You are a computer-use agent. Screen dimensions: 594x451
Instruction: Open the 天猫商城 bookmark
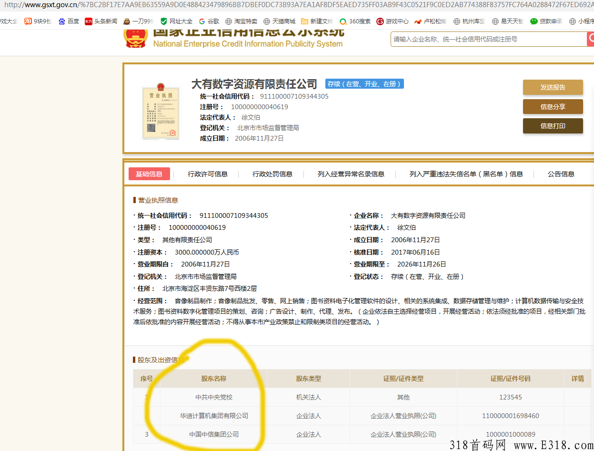279,21
